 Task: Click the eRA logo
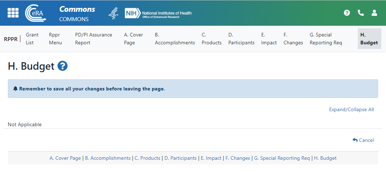[35, 13]
